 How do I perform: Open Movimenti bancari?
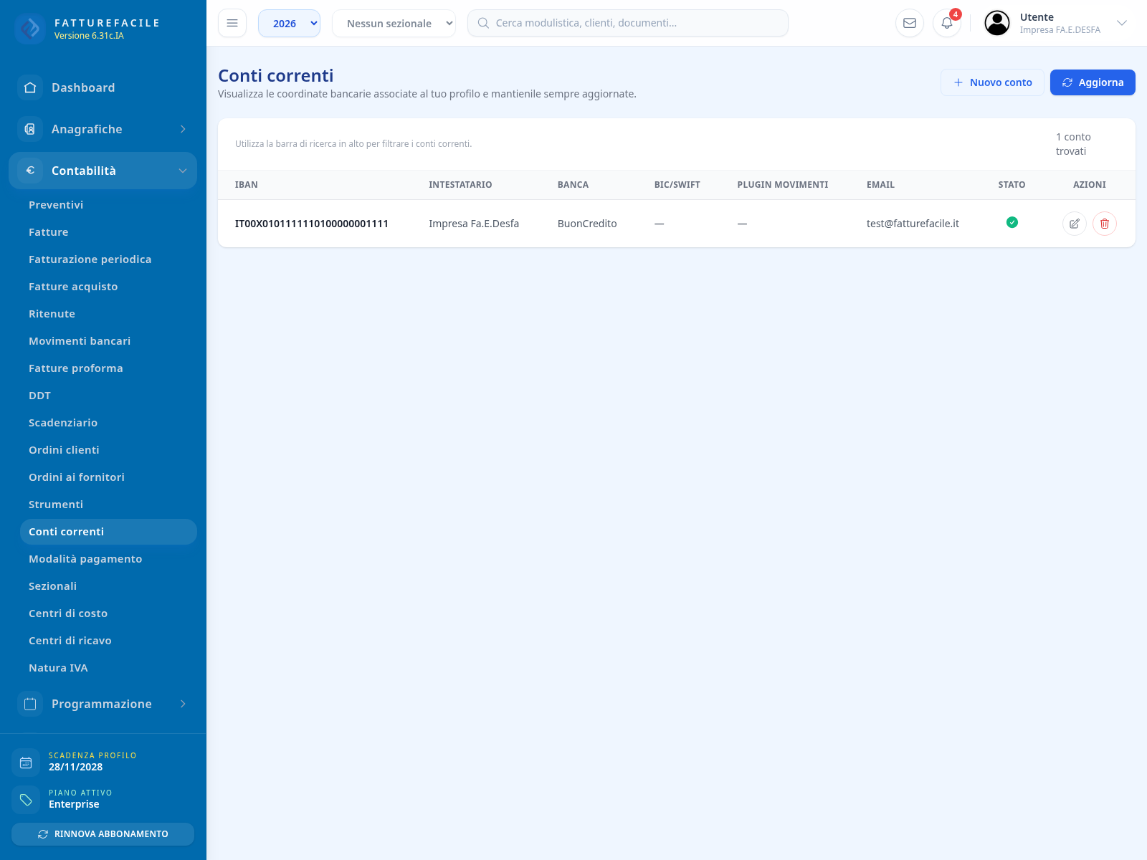(x=108, y=341)
